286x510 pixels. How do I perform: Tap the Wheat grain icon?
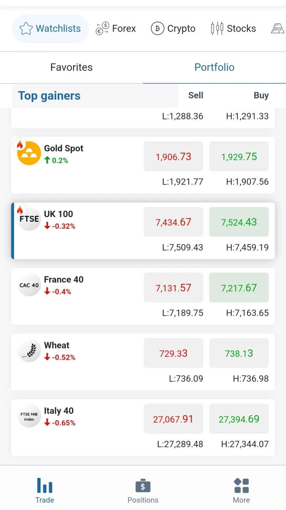(29, 351)
